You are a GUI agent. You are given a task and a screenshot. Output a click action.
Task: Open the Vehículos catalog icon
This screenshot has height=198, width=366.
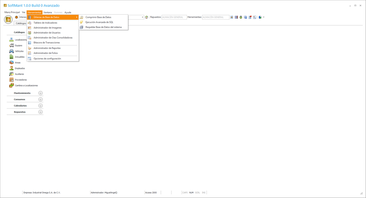11,51
